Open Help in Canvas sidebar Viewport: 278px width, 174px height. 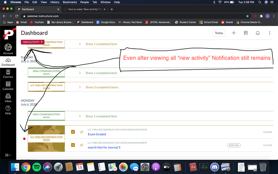[x=8, y=110]
